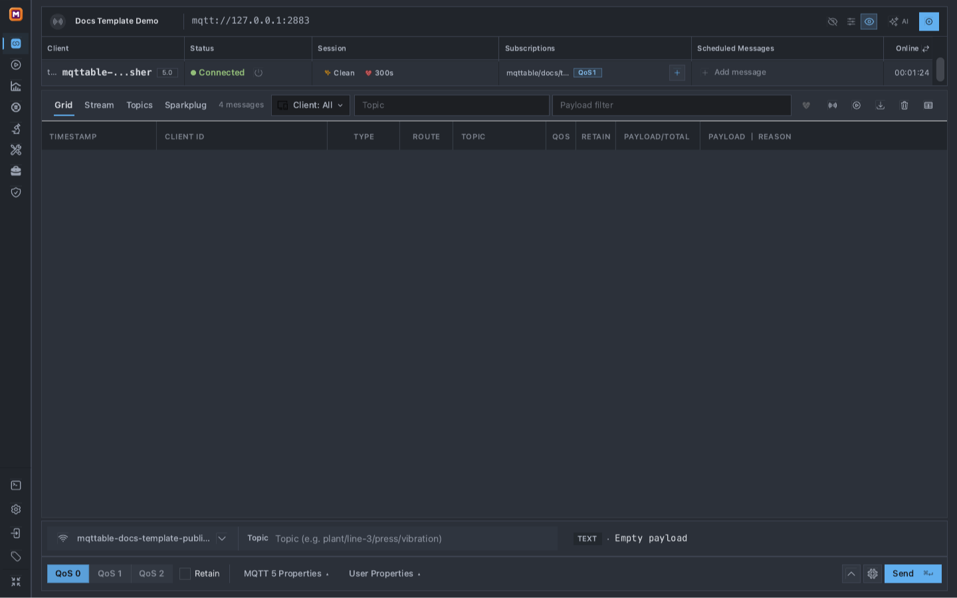957x598 pixels.
Task: Switch to the Stream tab
Action: (99, 106)
